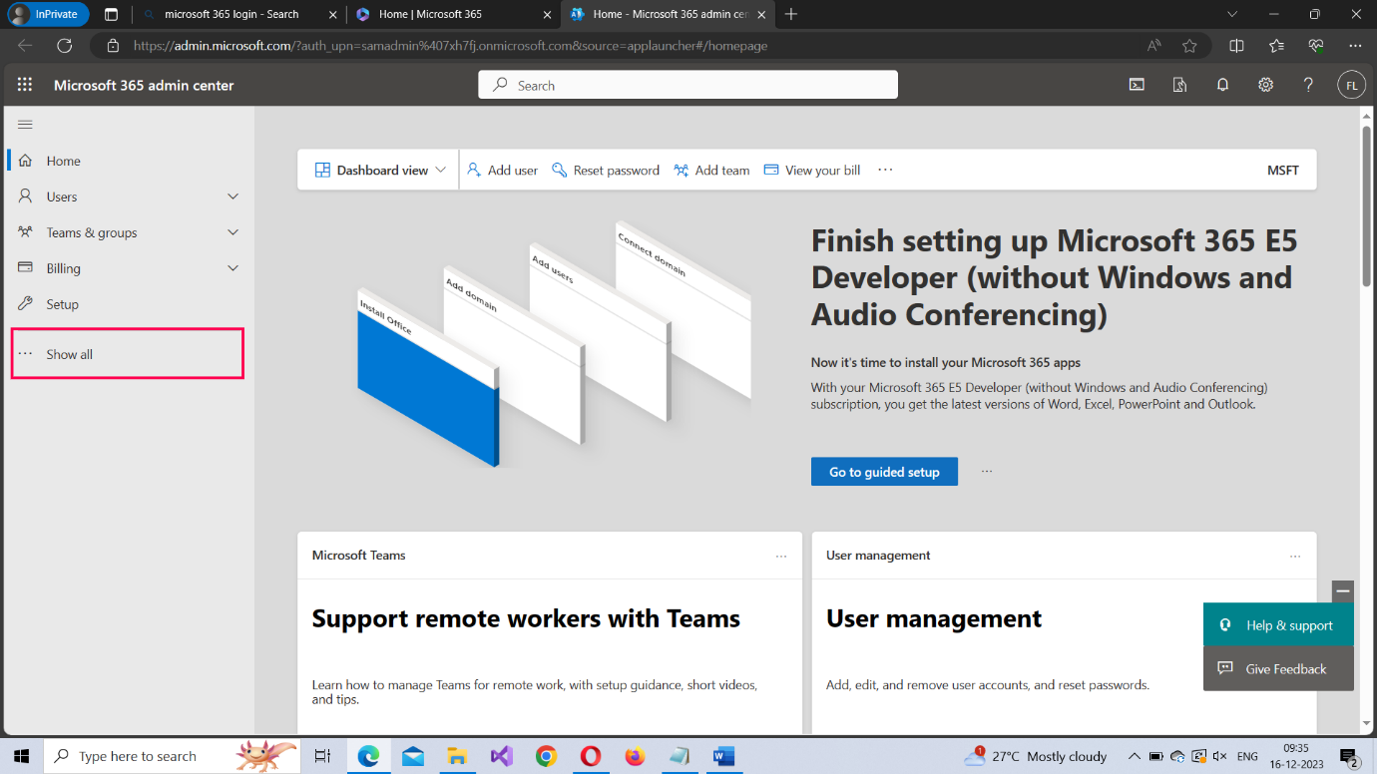The image size is (1377, 774).
Task: Open Firefox from the taskbar
Action: 635,756
